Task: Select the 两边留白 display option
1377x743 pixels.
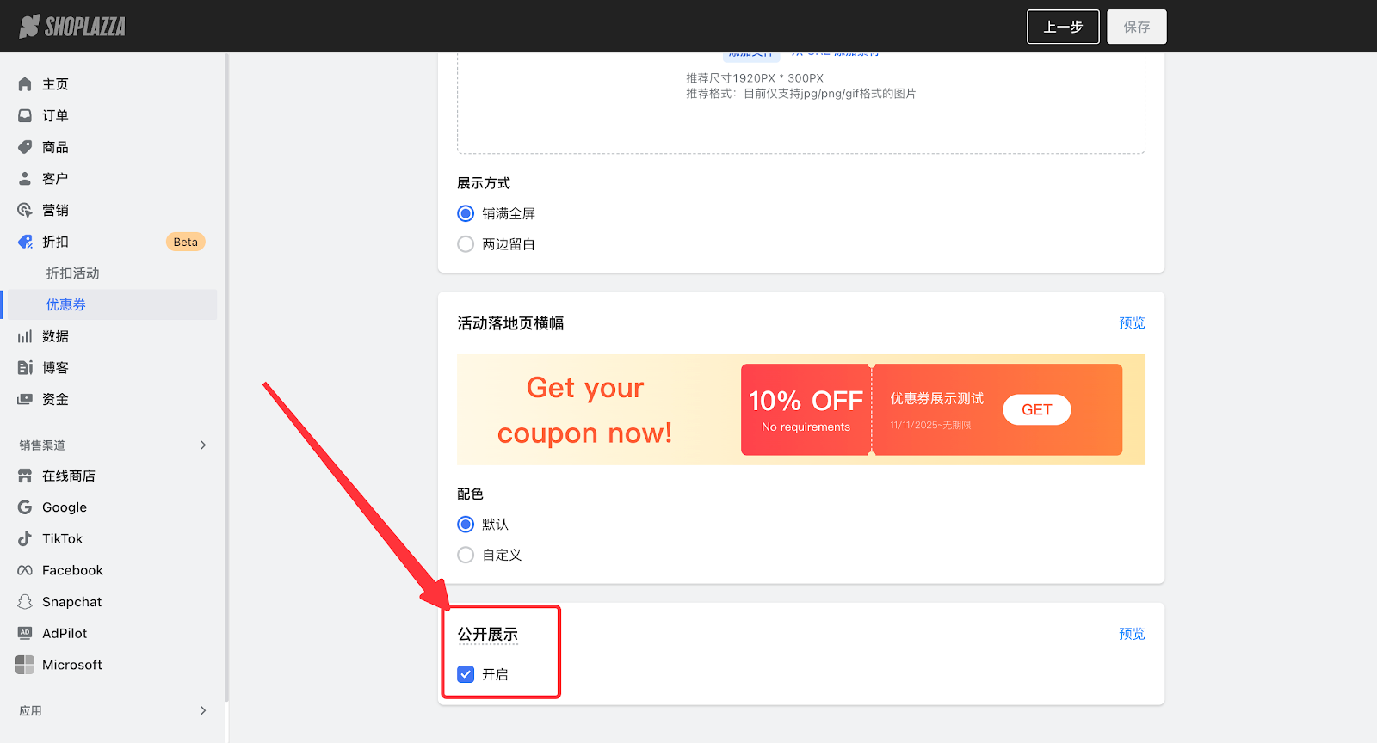Action: tap(466, 244)
